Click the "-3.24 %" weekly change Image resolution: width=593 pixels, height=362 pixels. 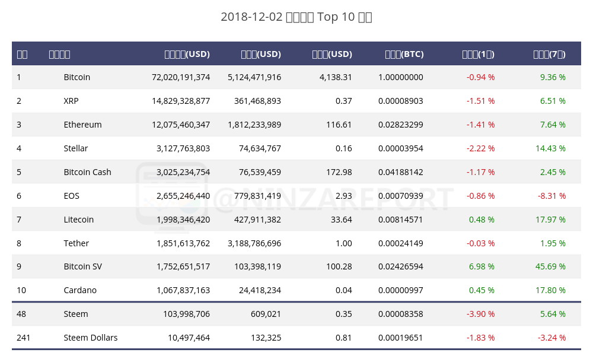551,338
